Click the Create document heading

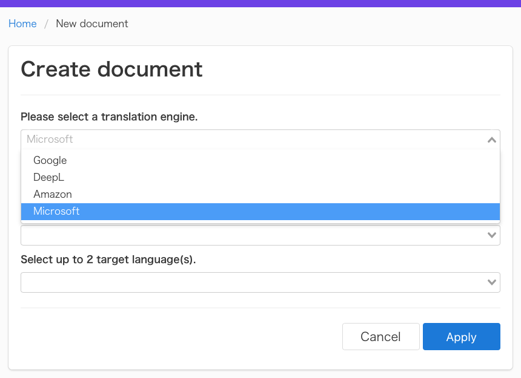tap(111, 69)
